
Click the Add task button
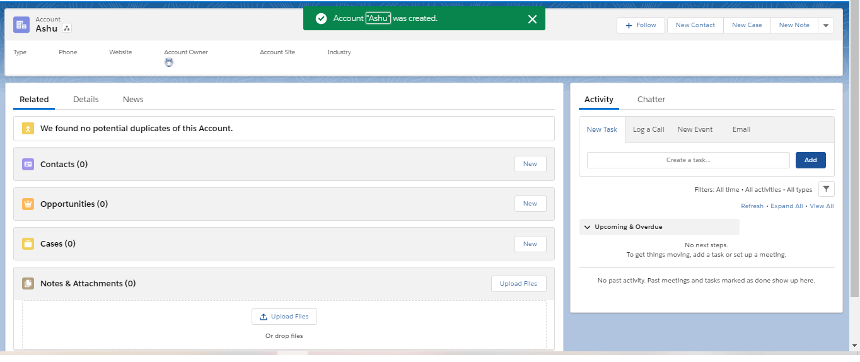[x=811, y=160]
